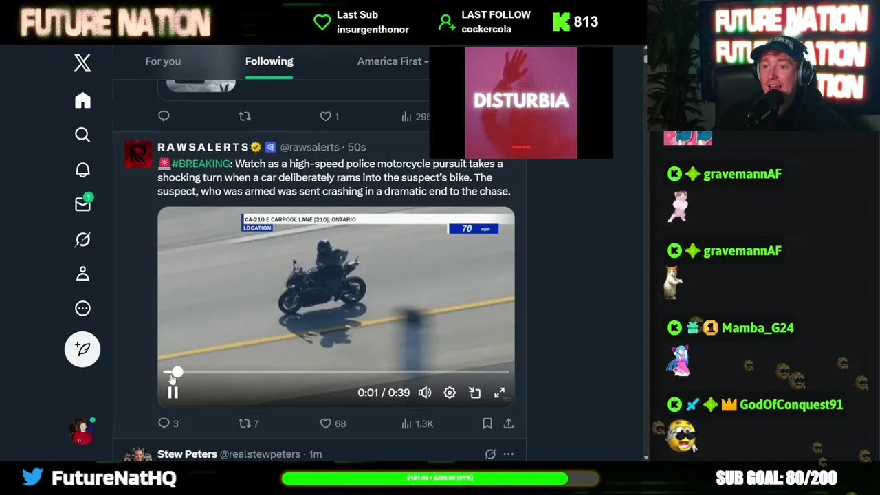
Task: Click Mamba_G24 chat username
Action: (758, 328)
